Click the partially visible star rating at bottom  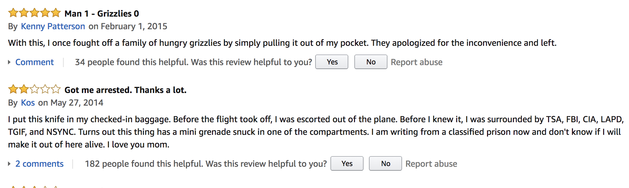pyautogui.click(x=35, y=187)
